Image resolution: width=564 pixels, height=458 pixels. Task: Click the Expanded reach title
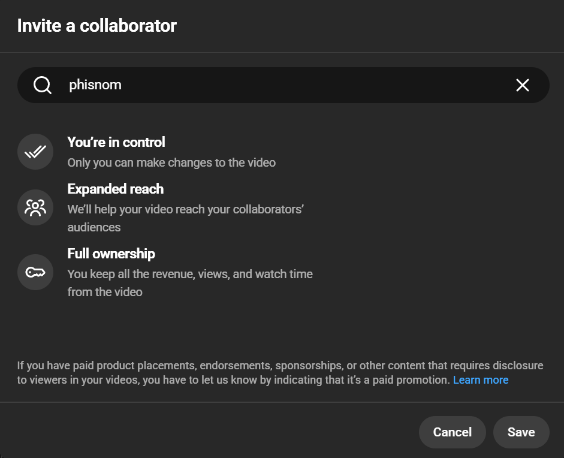[116, 189]
